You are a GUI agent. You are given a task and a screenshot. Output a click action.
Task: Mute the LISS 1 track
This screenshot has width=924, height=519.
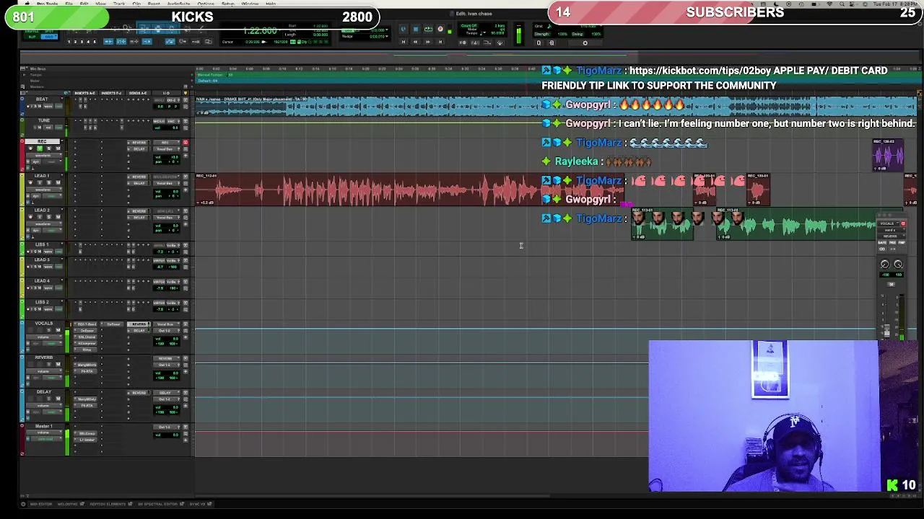pos(40,252)
